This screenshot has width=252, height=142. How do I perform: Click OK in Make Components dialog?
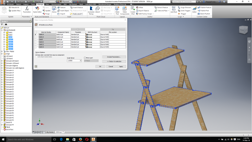coord(100,66)
